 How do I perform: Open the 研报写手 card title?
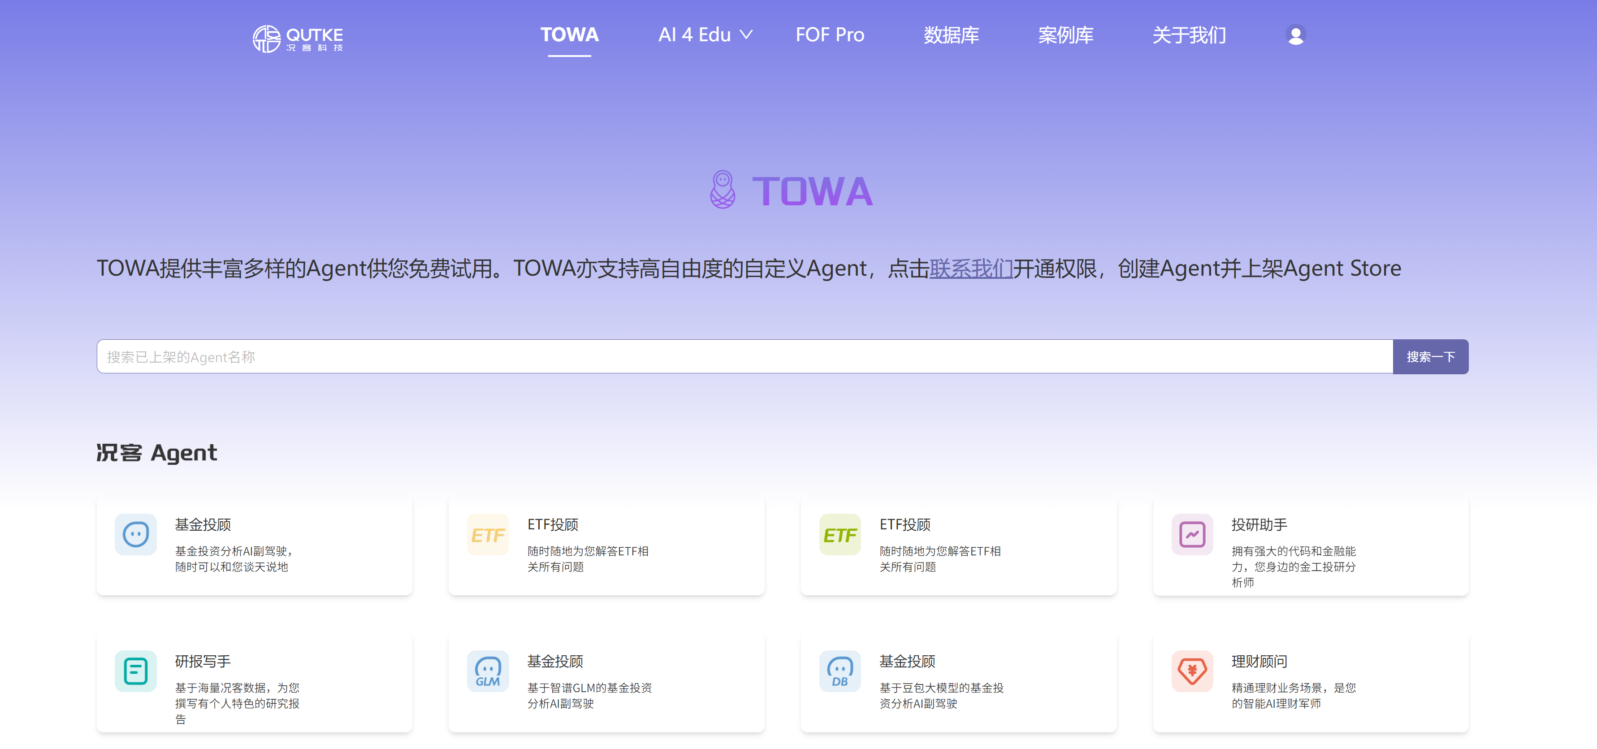pos(203,662)
